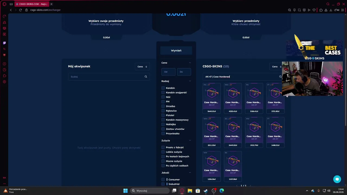The image size is (347, 195).
Task: Open the AI assistant toolbar button
Action: click(337, 10)
